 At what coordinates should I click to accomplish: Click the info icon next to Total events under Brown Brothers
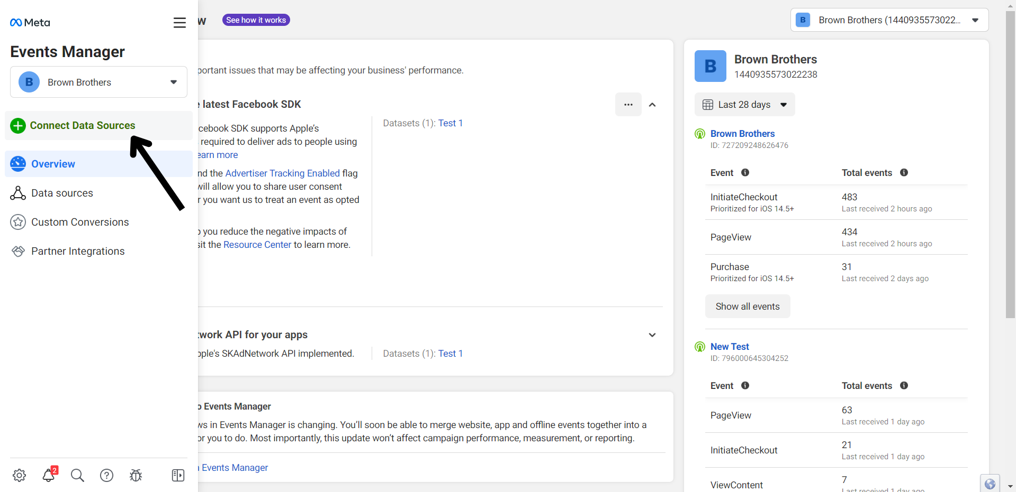[904, 172]
